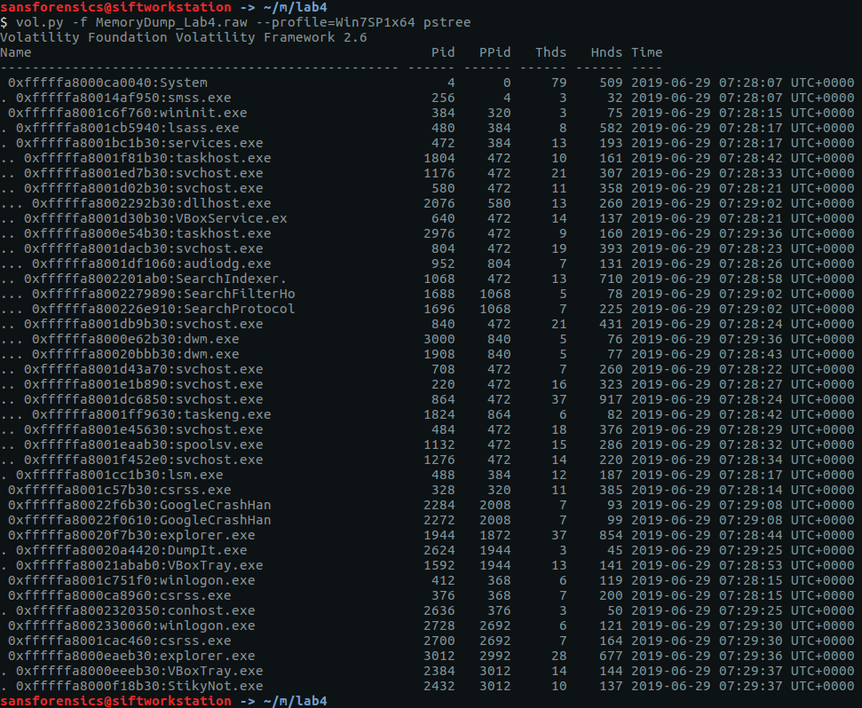Screen dimensions: 862x708
Task: Select the audiodg.exe process entry
Action: tap(151, 264)
